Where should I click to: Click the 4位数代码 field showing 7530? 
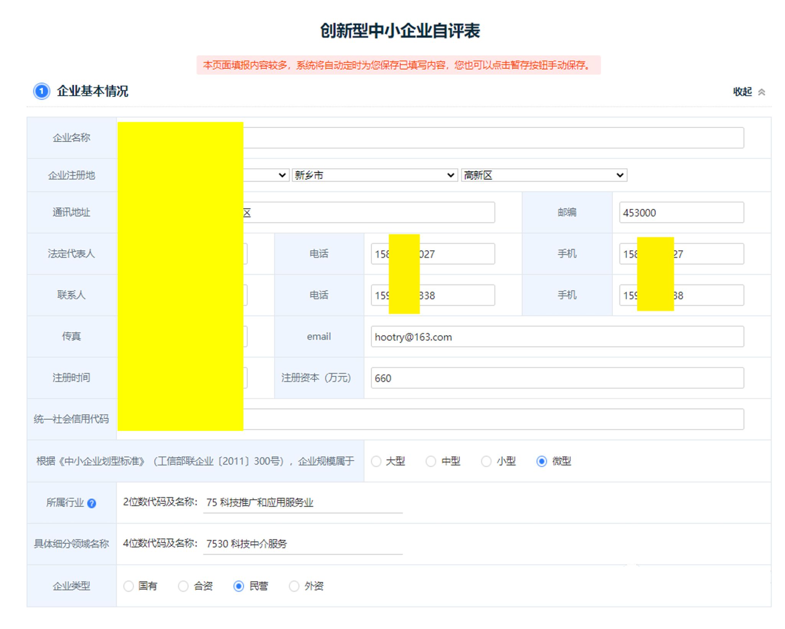click(302, 544)
